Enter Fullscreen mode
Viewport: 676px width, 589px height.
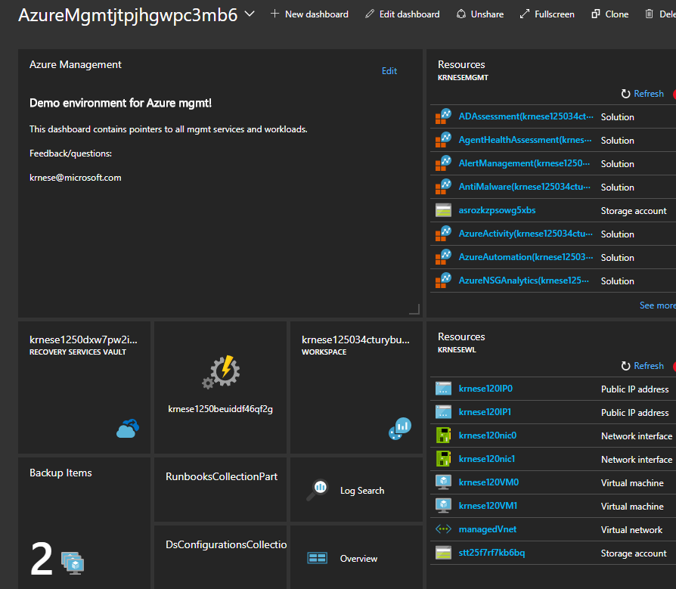coord(547,14)
